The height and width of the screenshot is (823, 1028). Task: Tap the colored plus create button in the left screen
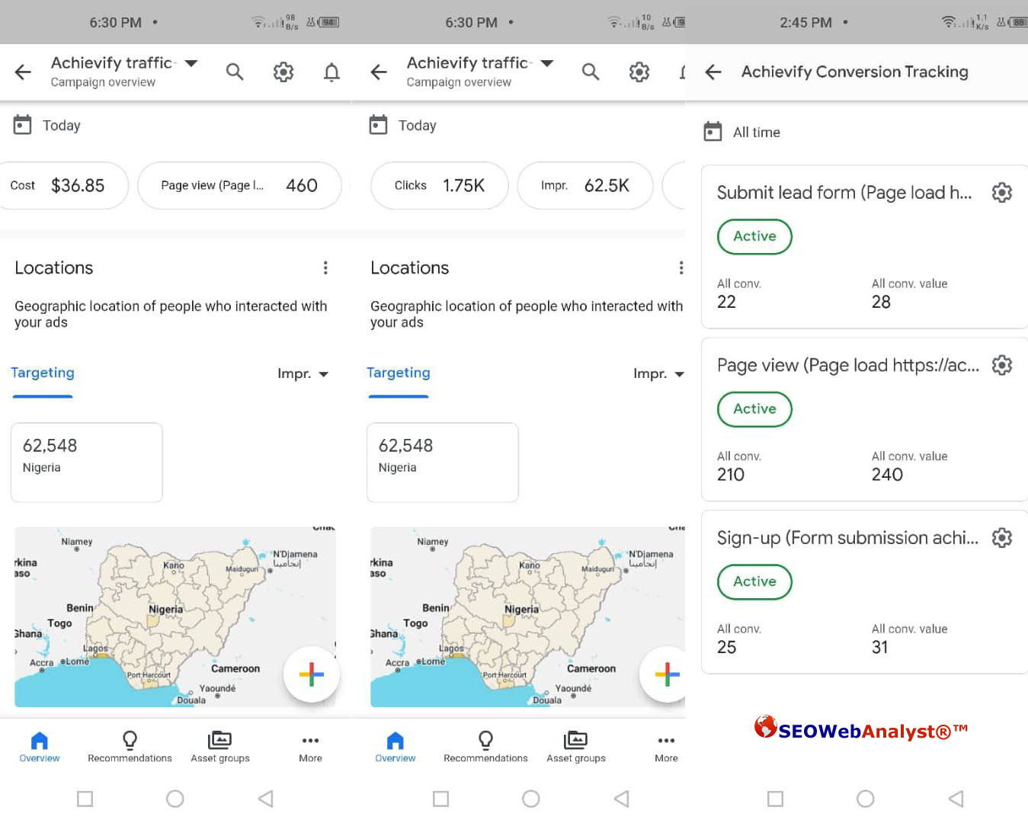click(x=311, y=674)
